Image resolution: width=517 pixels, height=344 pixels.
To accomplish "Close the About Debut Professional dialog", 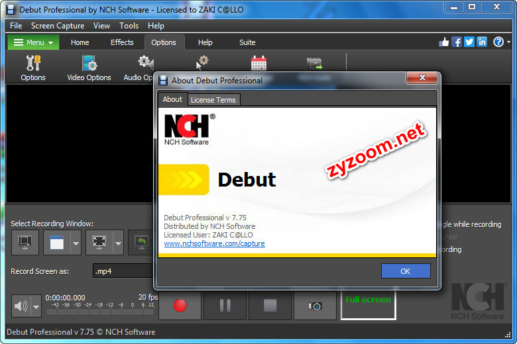I will [x=422, y=77].
